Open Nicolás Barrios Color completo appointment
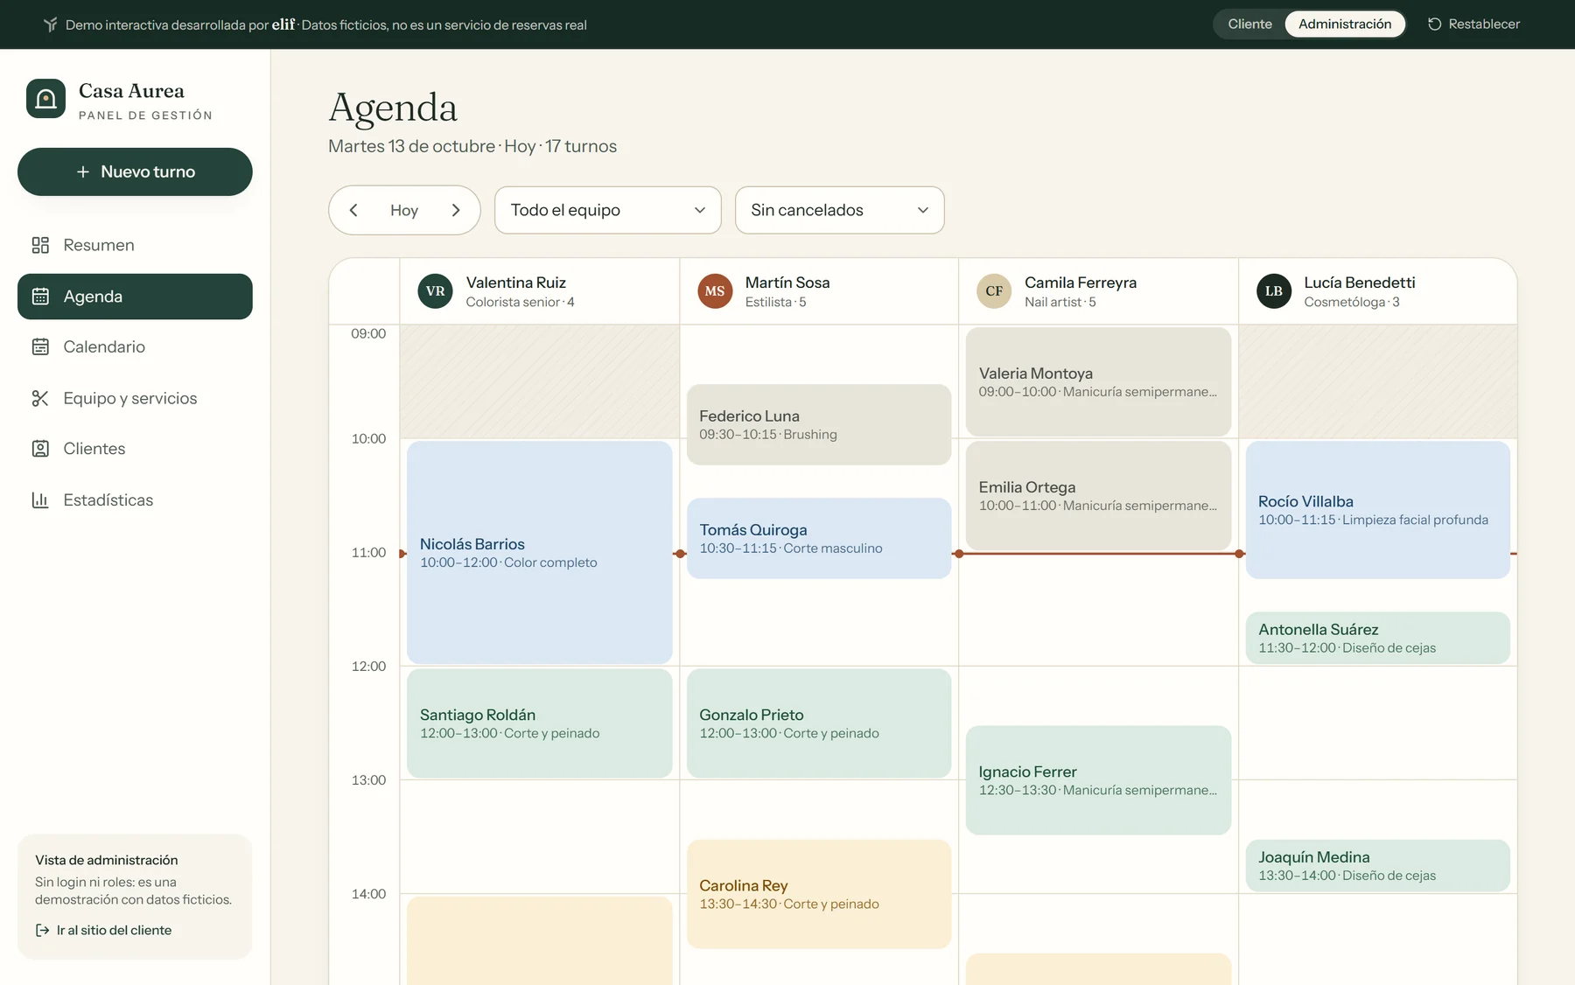Image resolution: width=1575 pixels, height=985 pixels. coord(540,553)
